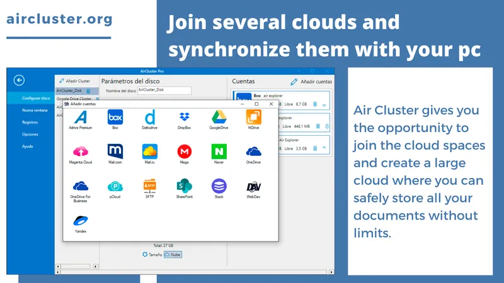Click the Nombre del disco input field

tap(164, 91)
